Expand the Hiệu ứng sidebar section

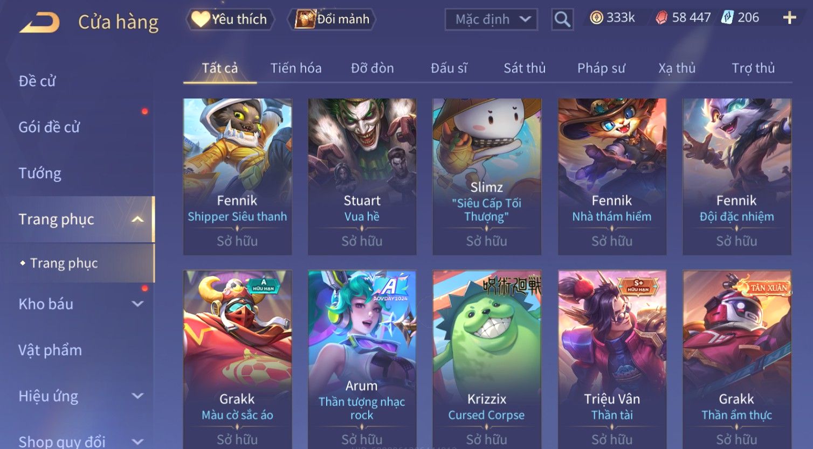tap(137, 396)
